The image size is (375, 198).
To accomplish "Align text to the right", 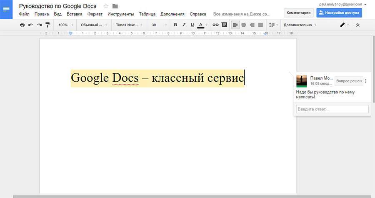I will pos(252,25).
